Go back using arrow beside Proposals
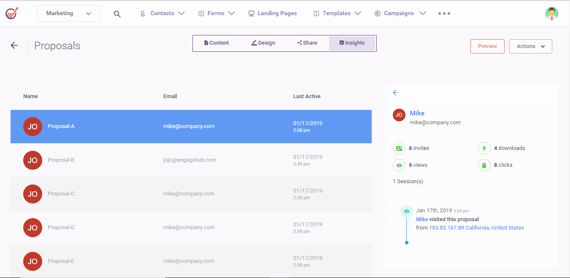The width and height of the screenshot is (570, 278). coord(14,45)
